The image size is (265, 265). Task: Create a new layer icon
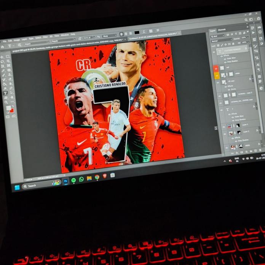click(x=255, y=150)
